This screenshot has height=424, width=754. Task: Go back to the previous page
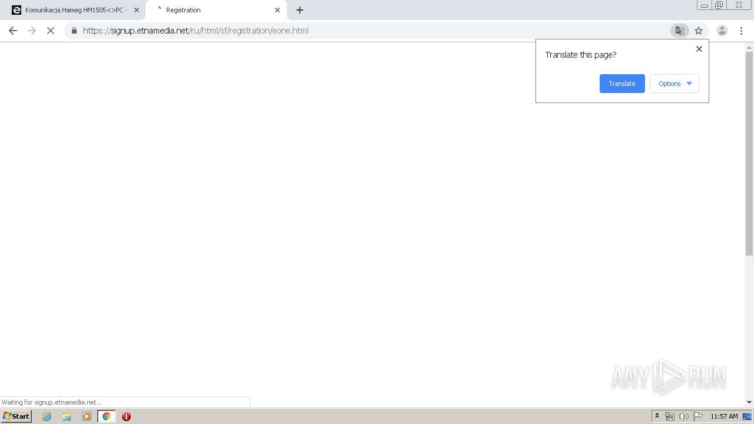pyautogui.click(x=13, y=31)
